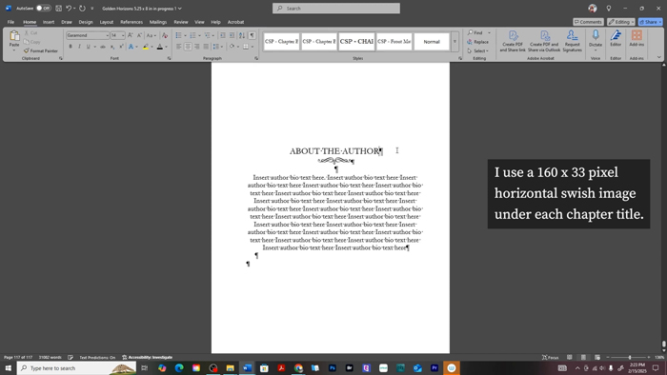The width and height of the screenshot is (667, 375).
Task: Click the Shading paint bucket icon
Action: [232, 47]
